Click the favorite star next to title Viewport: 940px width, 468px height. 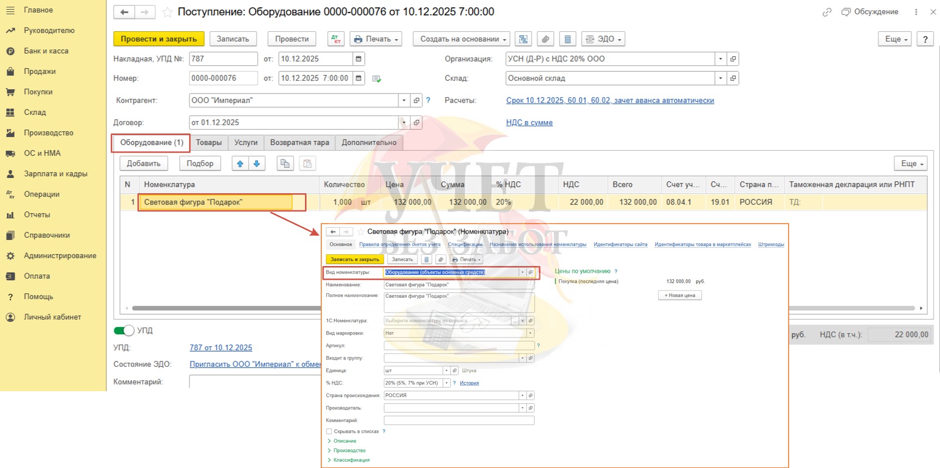click(x=167, y=12)
